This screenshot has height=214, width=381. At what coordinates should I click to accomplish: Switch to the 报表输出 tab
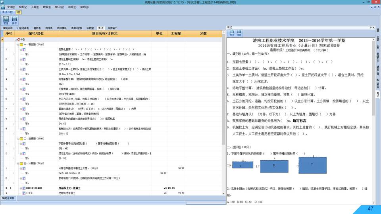[112, 28]
